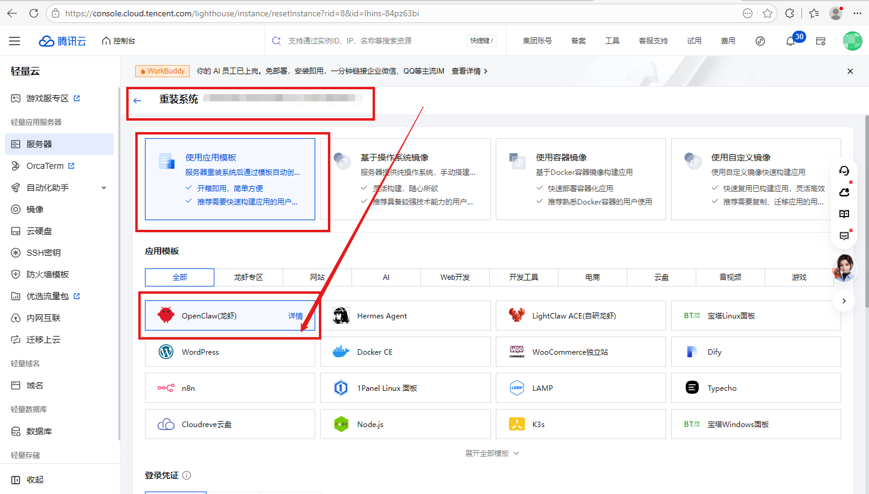
Task: Open 客服支持 in the header
Action: point(653,41)
